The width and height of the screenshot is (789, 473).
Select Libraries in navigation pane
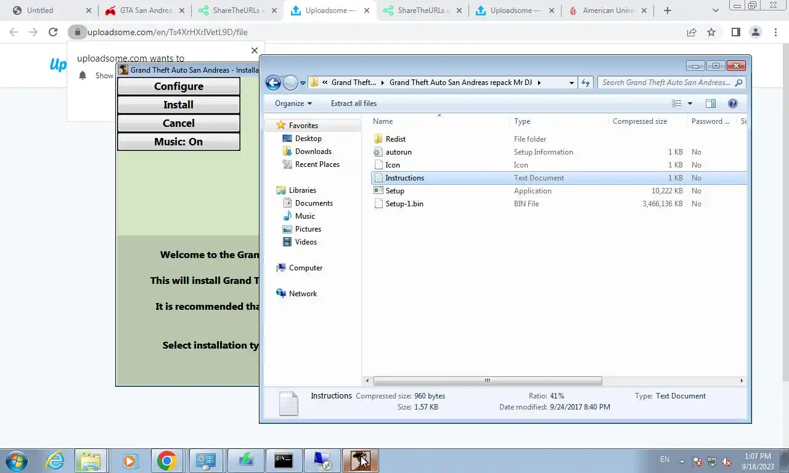302,190
